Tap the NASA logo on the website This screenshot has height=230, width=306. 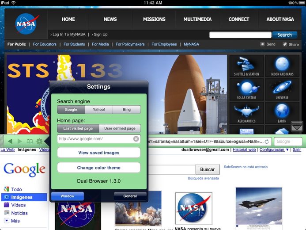coord(26,23)
